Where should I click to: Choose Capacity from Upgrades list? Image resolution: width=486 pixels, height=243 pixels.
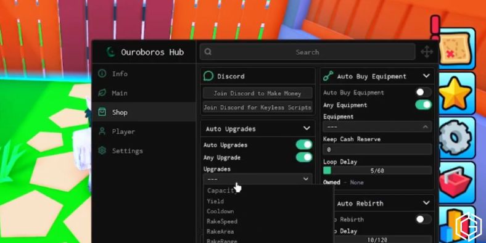point(268,191)
